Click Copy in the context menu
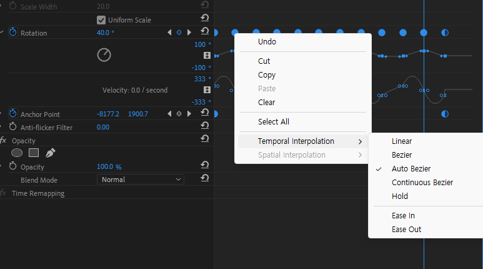This screenshot has width=483, height=269. tap(267, 75)
